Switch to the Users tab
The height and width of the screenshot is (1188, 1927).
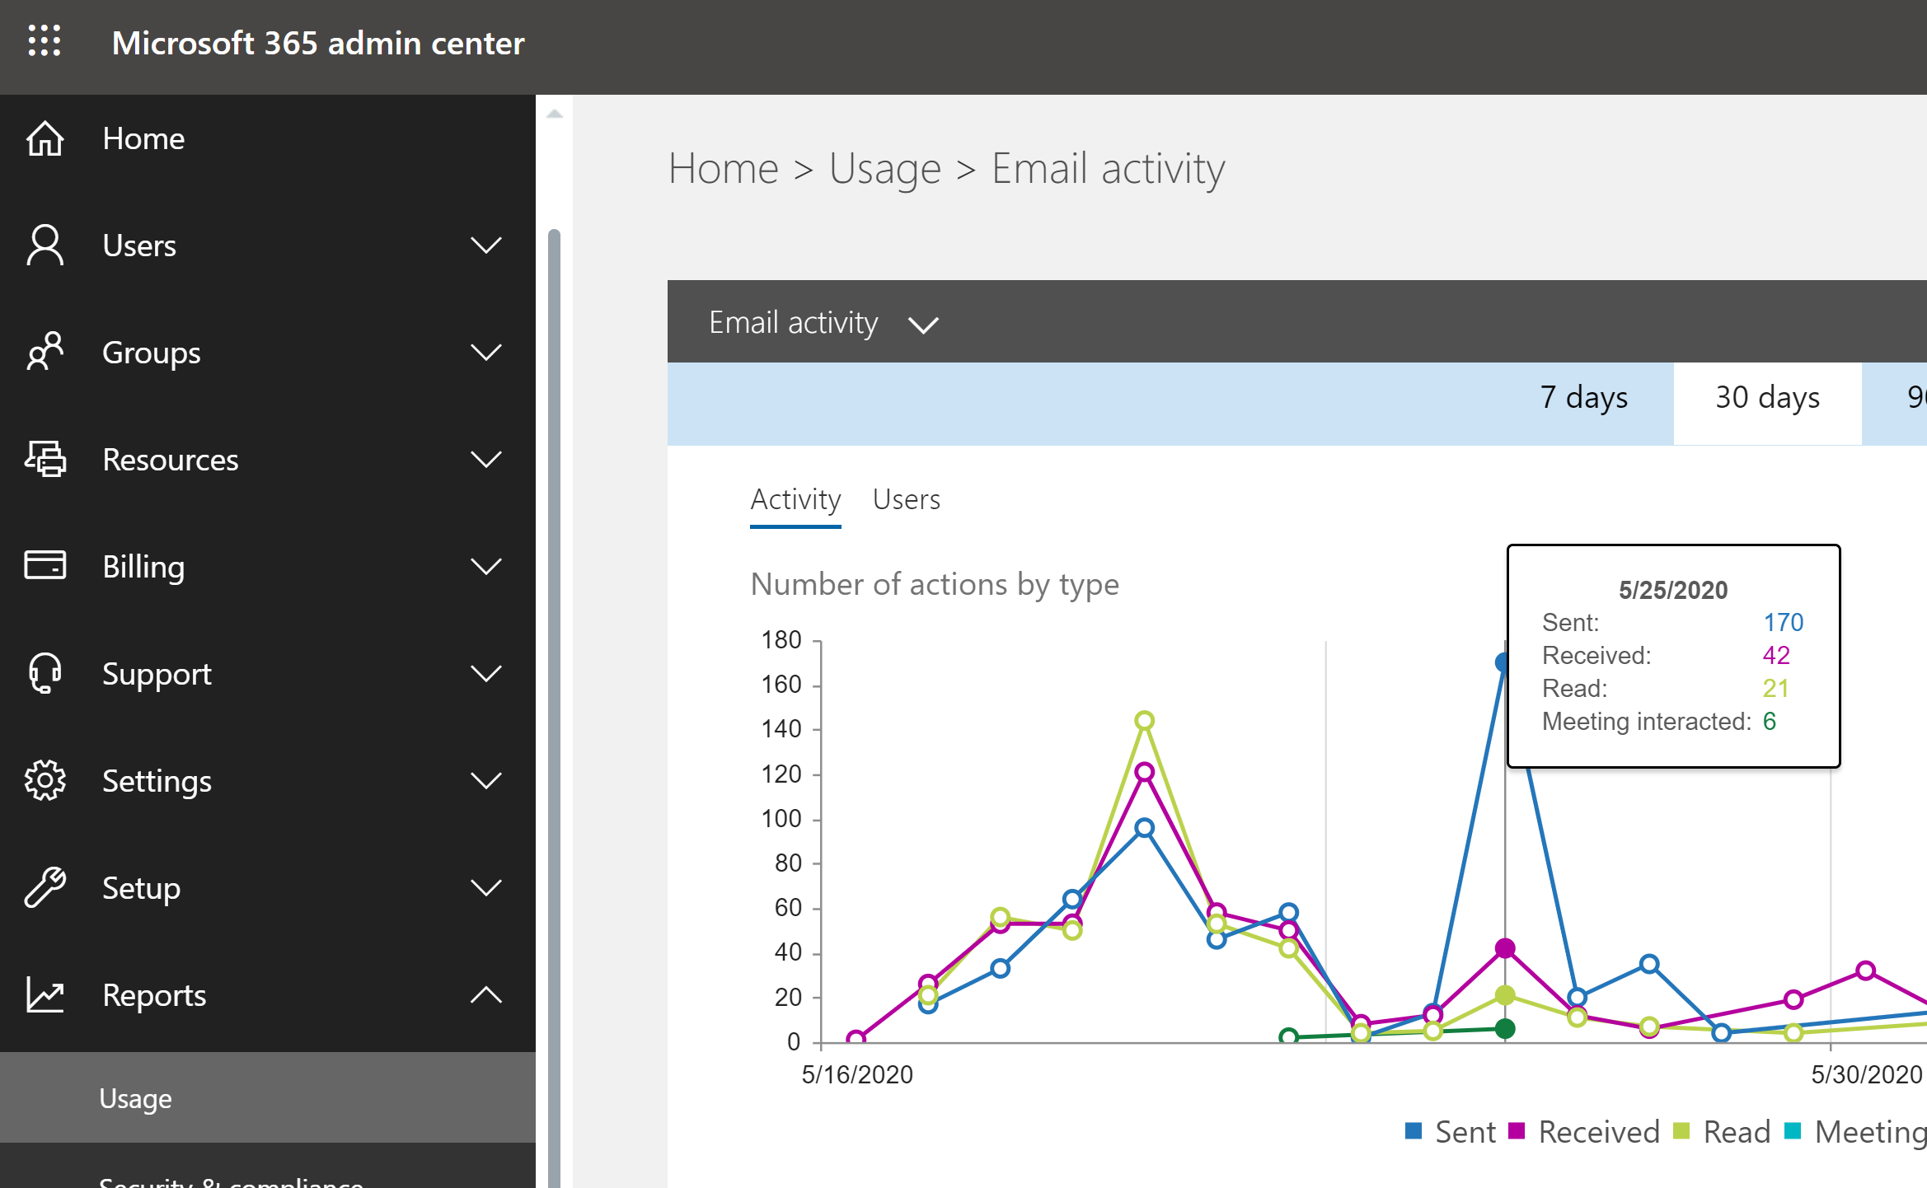907,499
